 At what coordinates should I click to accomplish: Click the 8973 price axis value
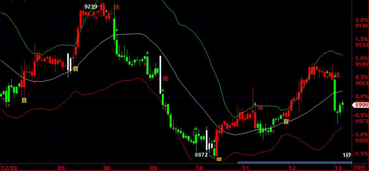click(x=362, y=121)
